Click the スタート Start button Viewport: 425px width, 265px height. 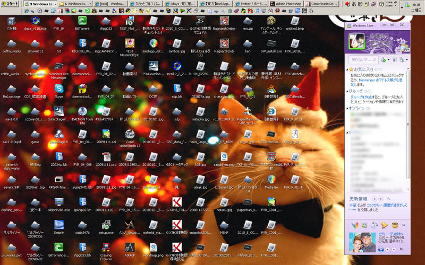pos(10,4)
